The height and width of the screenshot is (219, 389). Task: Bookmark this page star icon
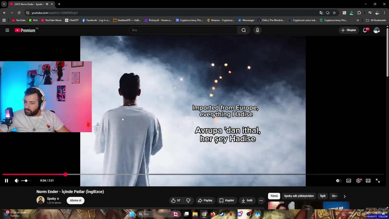click(334, 13)
